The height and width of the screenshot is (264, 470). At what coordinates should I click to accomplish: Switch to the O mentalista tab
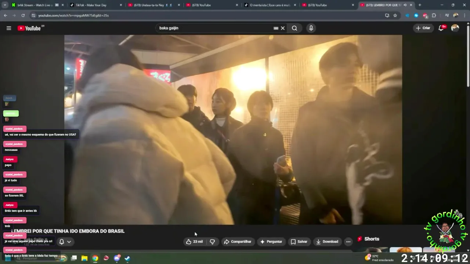(270, 5)
